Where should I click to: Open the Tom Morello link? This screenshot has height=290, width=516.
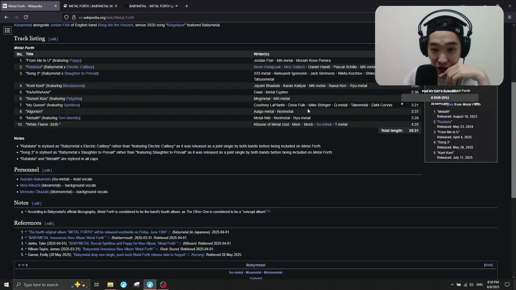[x=69, y=118]
